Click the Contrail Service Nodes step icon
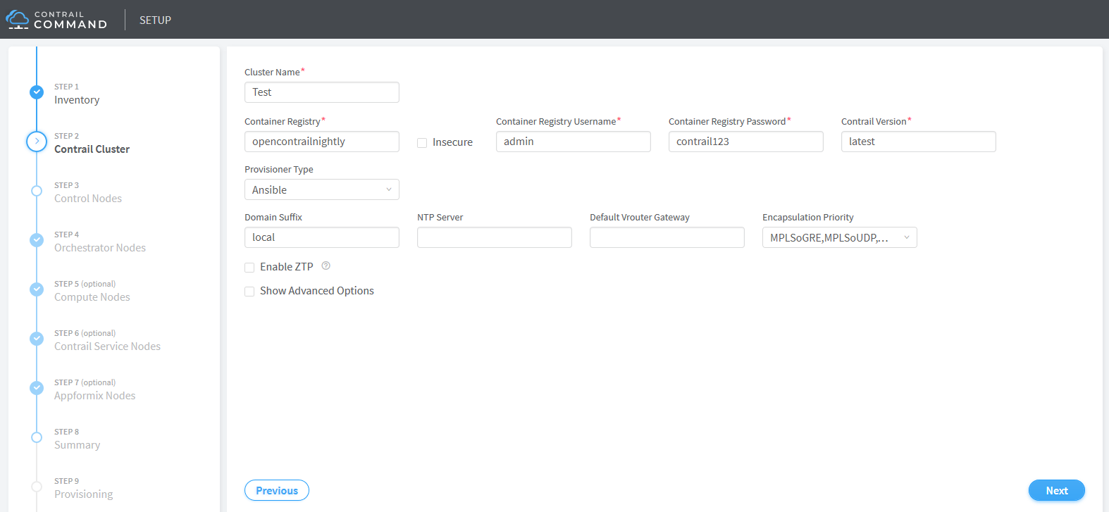1109x512 pixels. [37, 339]
